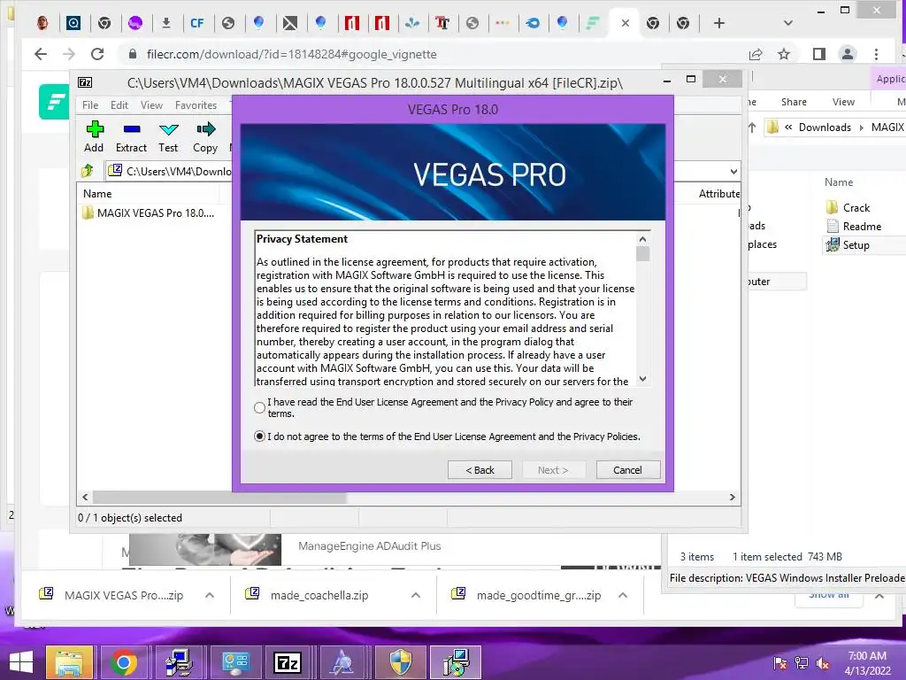Click Downloads in Explorer breadcrumb path
The width and height of the screenshot is (906, 680).
[825, 127]
